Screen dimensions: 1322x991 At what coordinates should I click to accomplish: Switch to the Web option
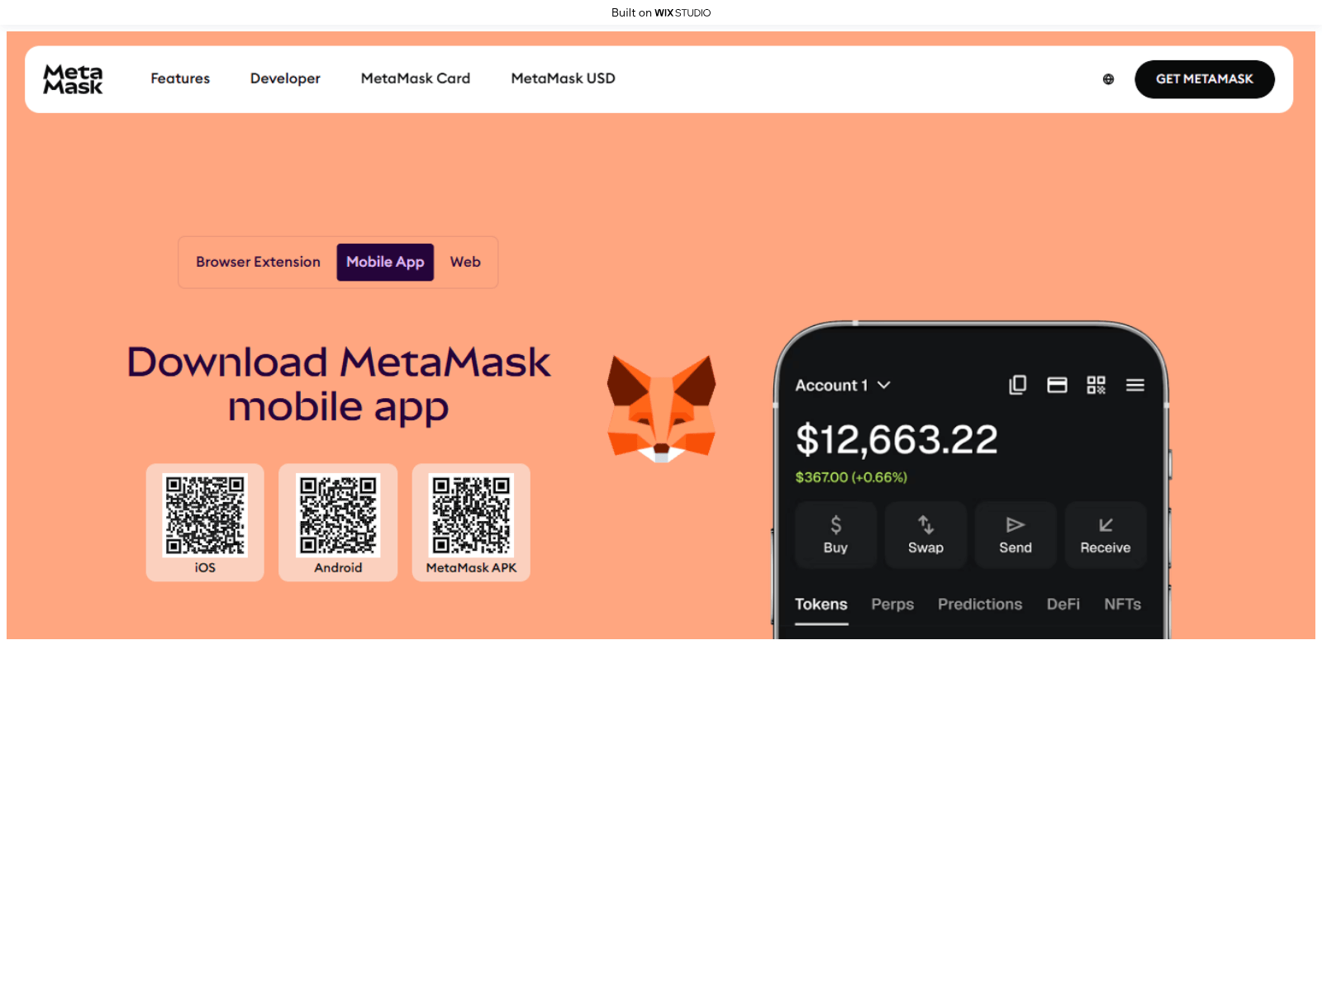coord(465,262)
